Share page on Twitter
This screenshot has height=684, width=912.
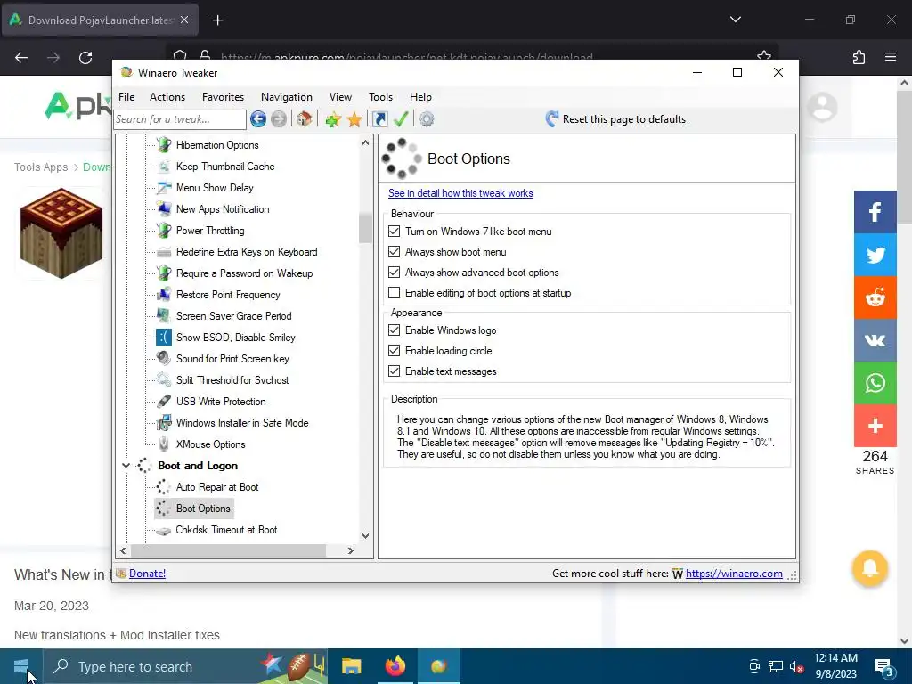[875, 255]
